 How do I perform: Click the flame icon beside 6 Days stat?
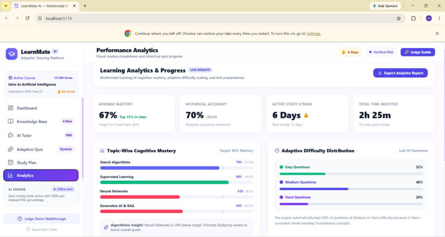[x=306, y=115]
